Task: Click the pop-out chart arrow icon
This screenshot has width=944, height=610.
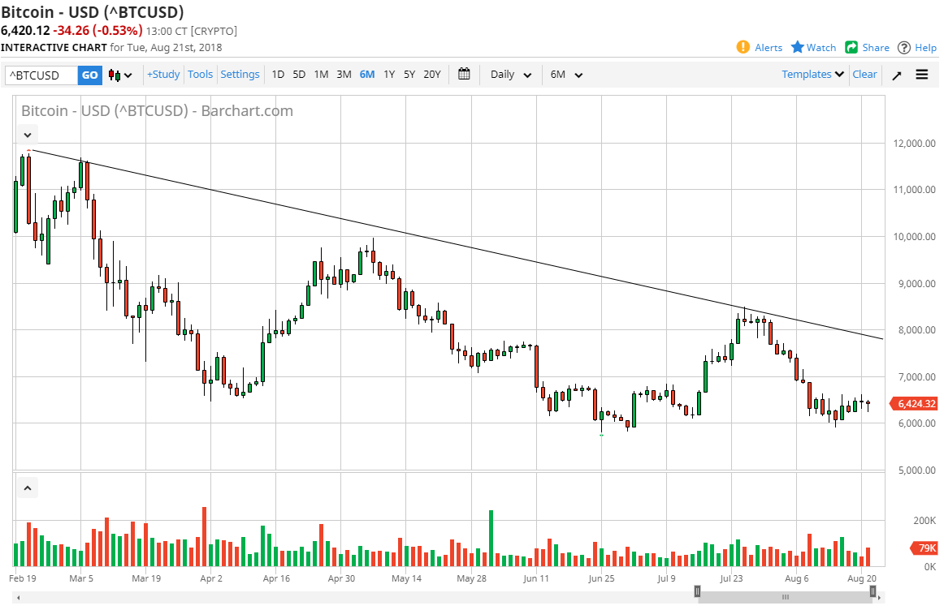Action: (896, 74)
